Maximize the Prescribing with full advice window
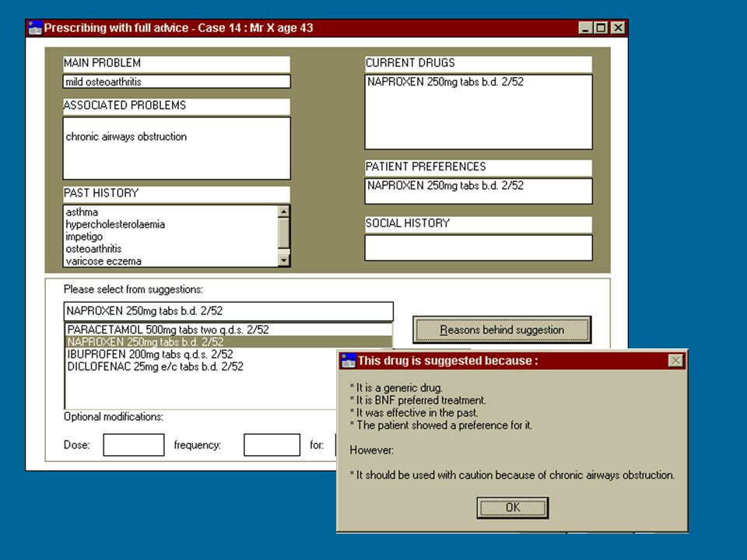This screenshot has width=747, height=560. coord(601,28)
